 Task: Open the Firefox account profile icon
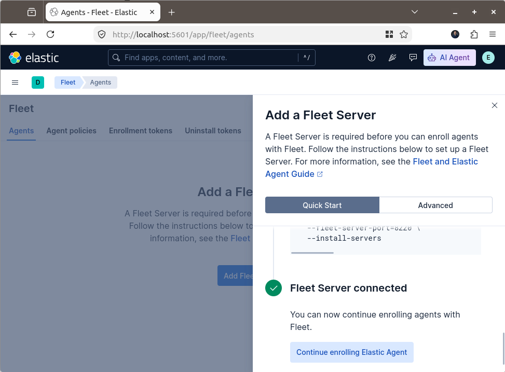pos(455,34)
